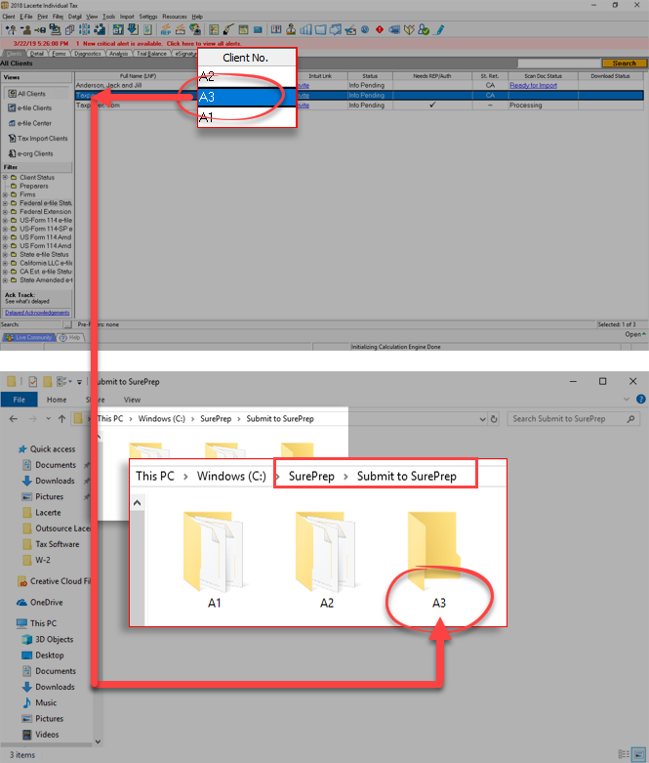Expand the Firms filter
Image resolution: width=649 pixels, height=763 pixels.
tap(5, 194)
